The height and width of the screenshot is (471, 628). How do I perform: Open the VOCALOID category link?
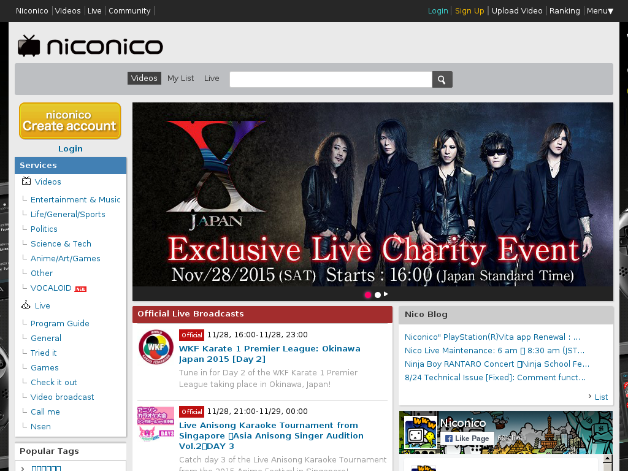[x=51, y=288]
